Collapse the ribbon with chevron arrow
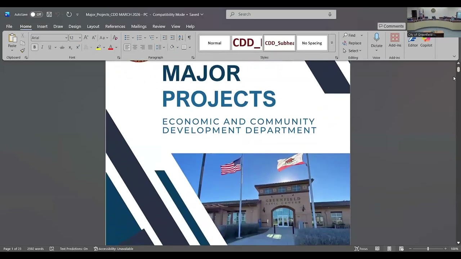The width and height of the screenshot is (461, 259). point(454,56)
